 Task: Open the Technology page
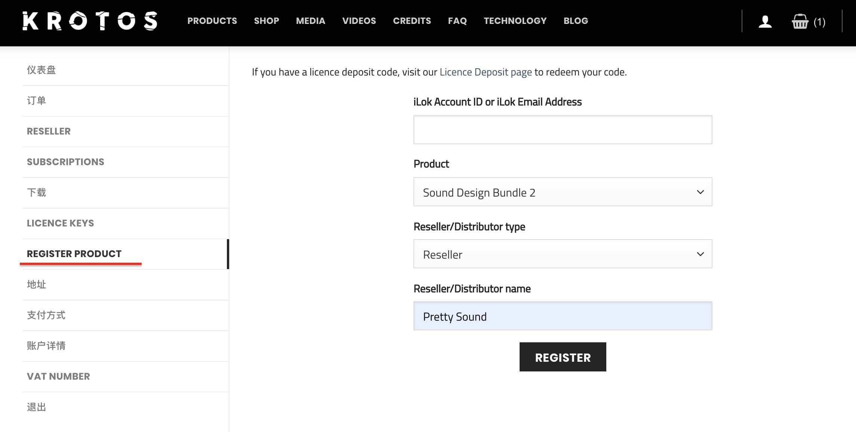tap(515, 21)
